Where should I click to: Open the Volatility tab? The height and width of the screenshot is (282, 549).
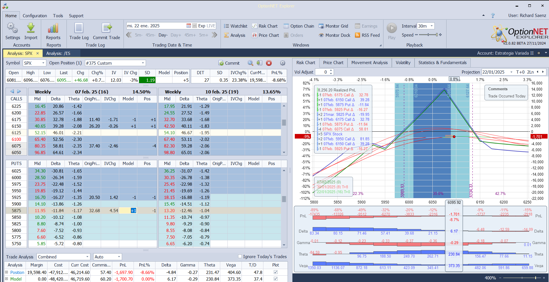pyautogui.click(x=403, y=63)
